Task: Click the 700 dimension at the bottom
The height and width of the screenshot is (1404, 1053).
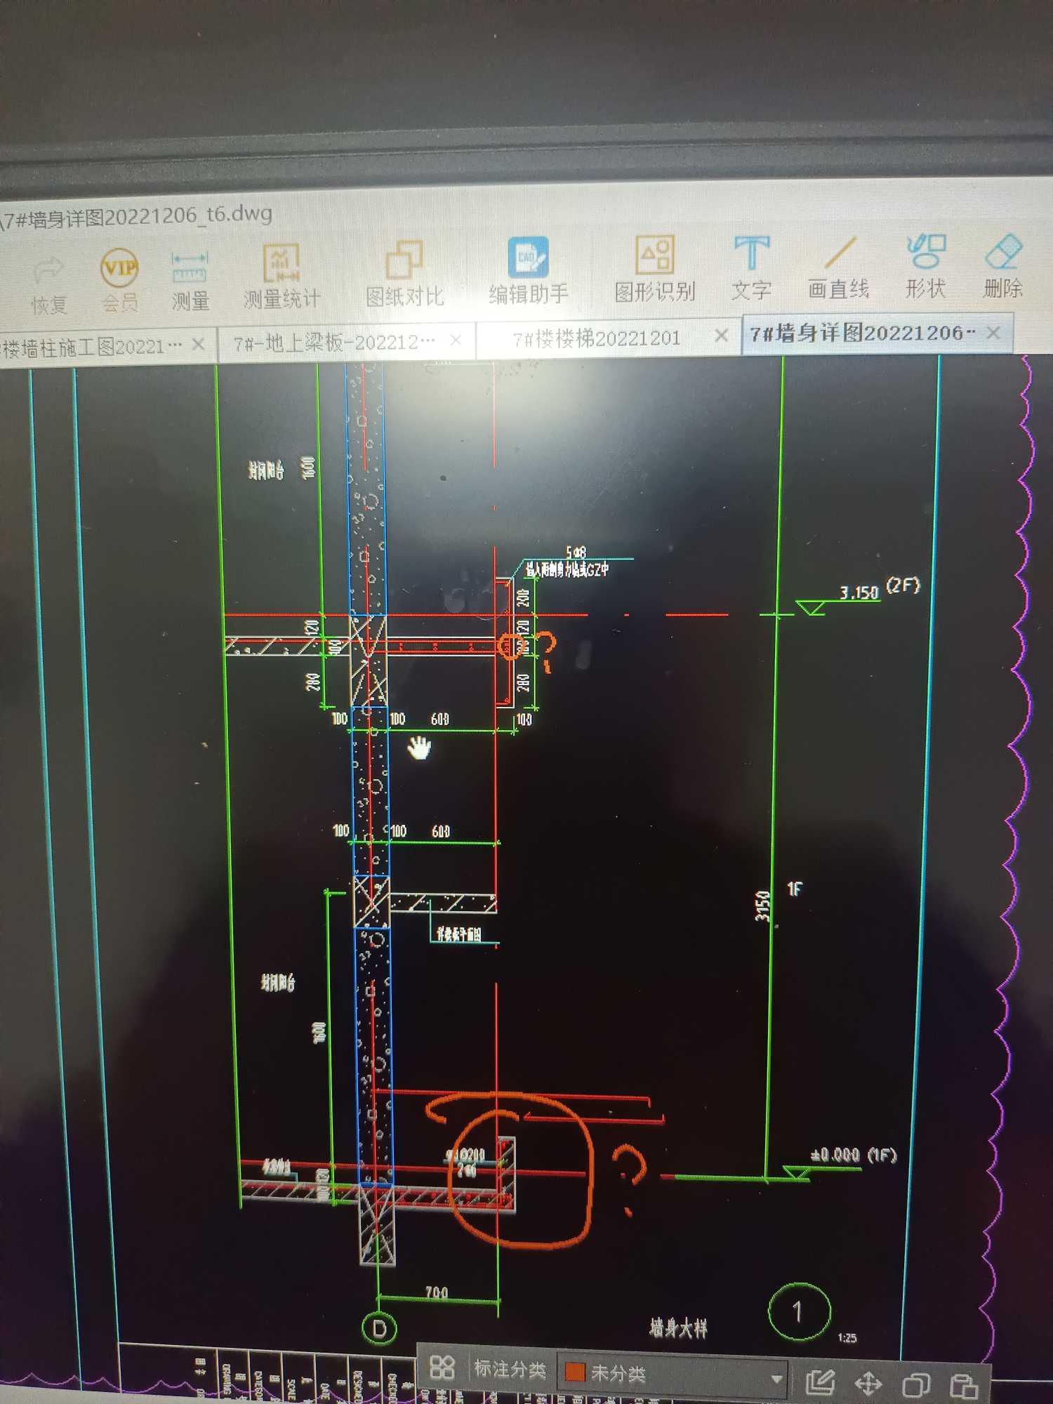Action: click(436, 1292)
